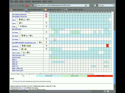Open the 224.0.0.251 host link
The image size is (125, 93).
coord(16,58)
